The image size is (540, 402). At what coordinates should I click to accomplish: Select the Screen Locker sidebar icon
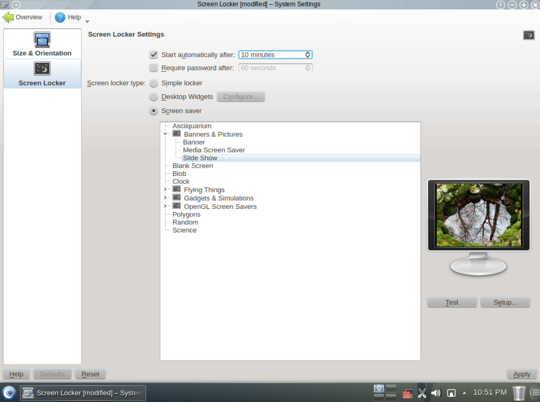(x=42, y=69)
